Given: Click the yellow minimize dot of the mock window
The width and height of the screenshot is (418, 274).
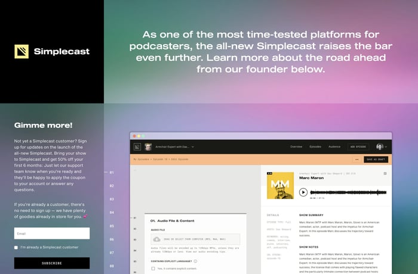Looking at the screenshot, I should (139, 136).
